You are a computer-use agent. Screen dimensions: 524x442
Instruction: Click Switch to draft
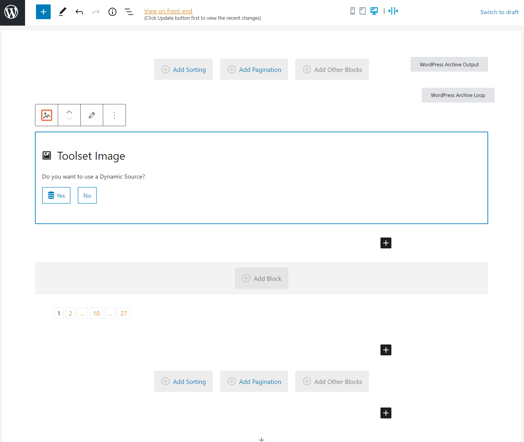point(499,12)
